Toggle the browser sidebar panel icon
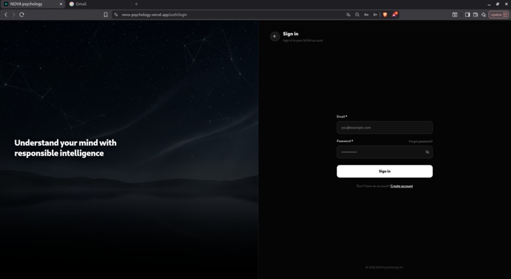The width and height of the screenshot is (511, 279). pyautogui.click(x=467, y=15)
